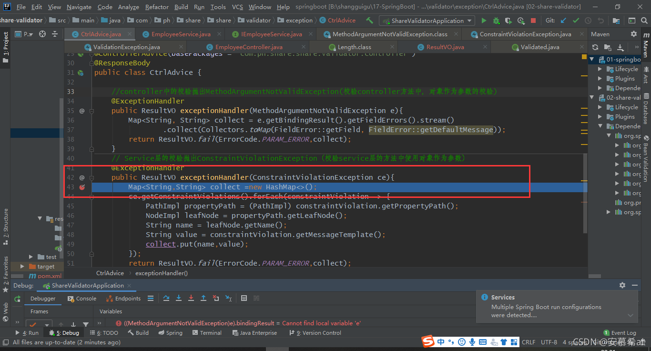
Task: Click the Git Update Project arrow icon
Action: (x=564, y=21)
